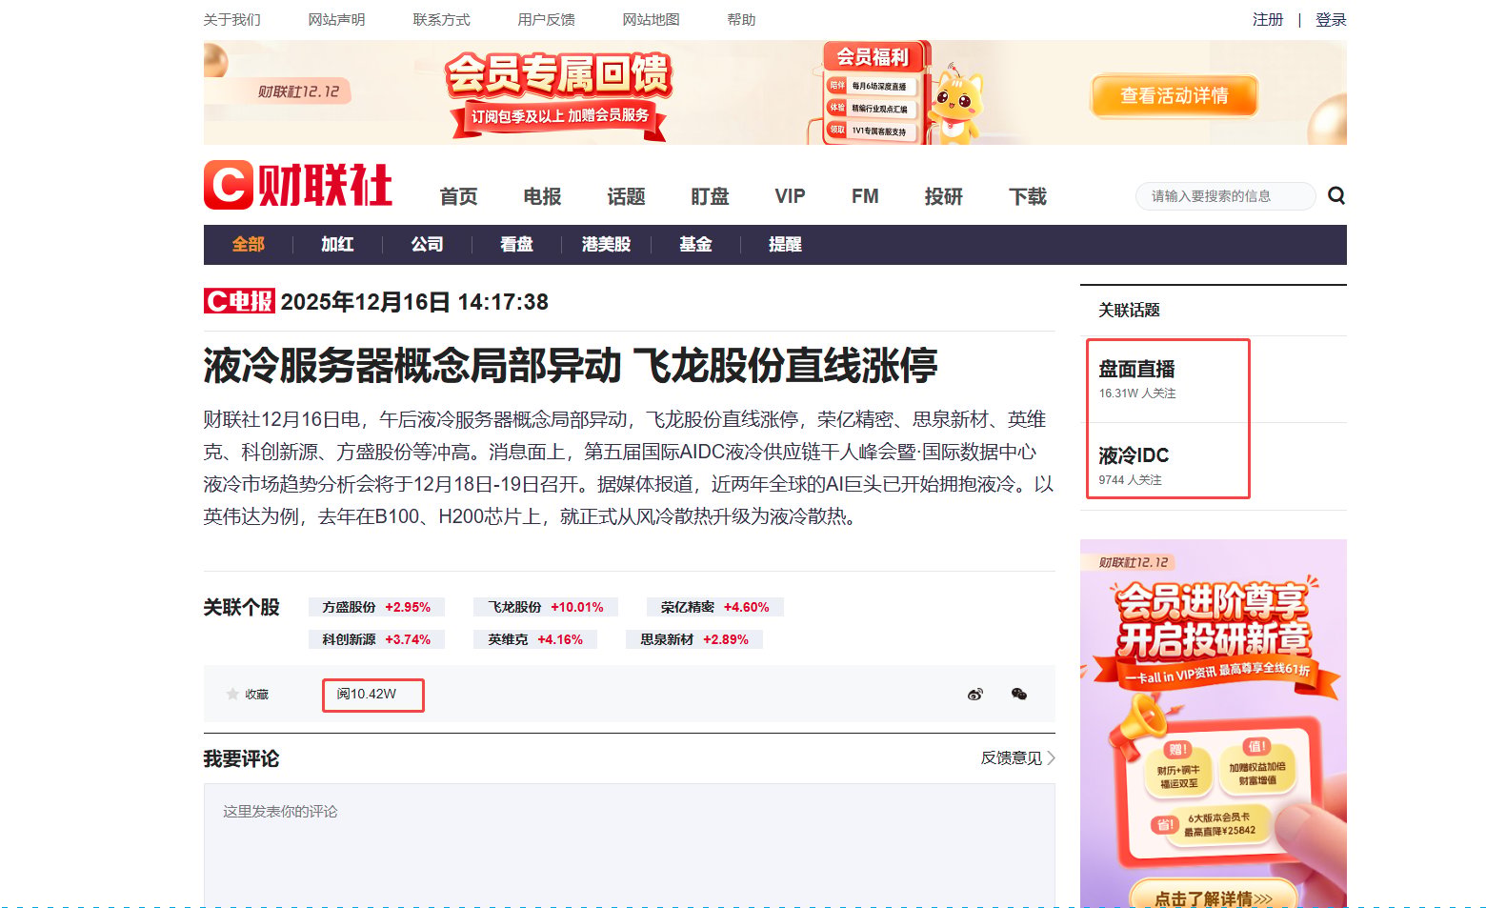Open 投研 in main navigation
Screen dimensions: 1486x908
pyautogui.click(x=943, y=196)
